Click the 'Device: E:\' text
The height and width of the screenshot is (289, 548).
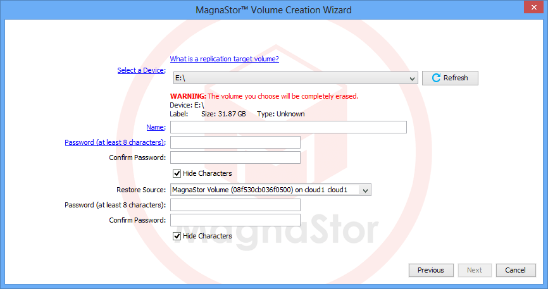coord(187,105)
